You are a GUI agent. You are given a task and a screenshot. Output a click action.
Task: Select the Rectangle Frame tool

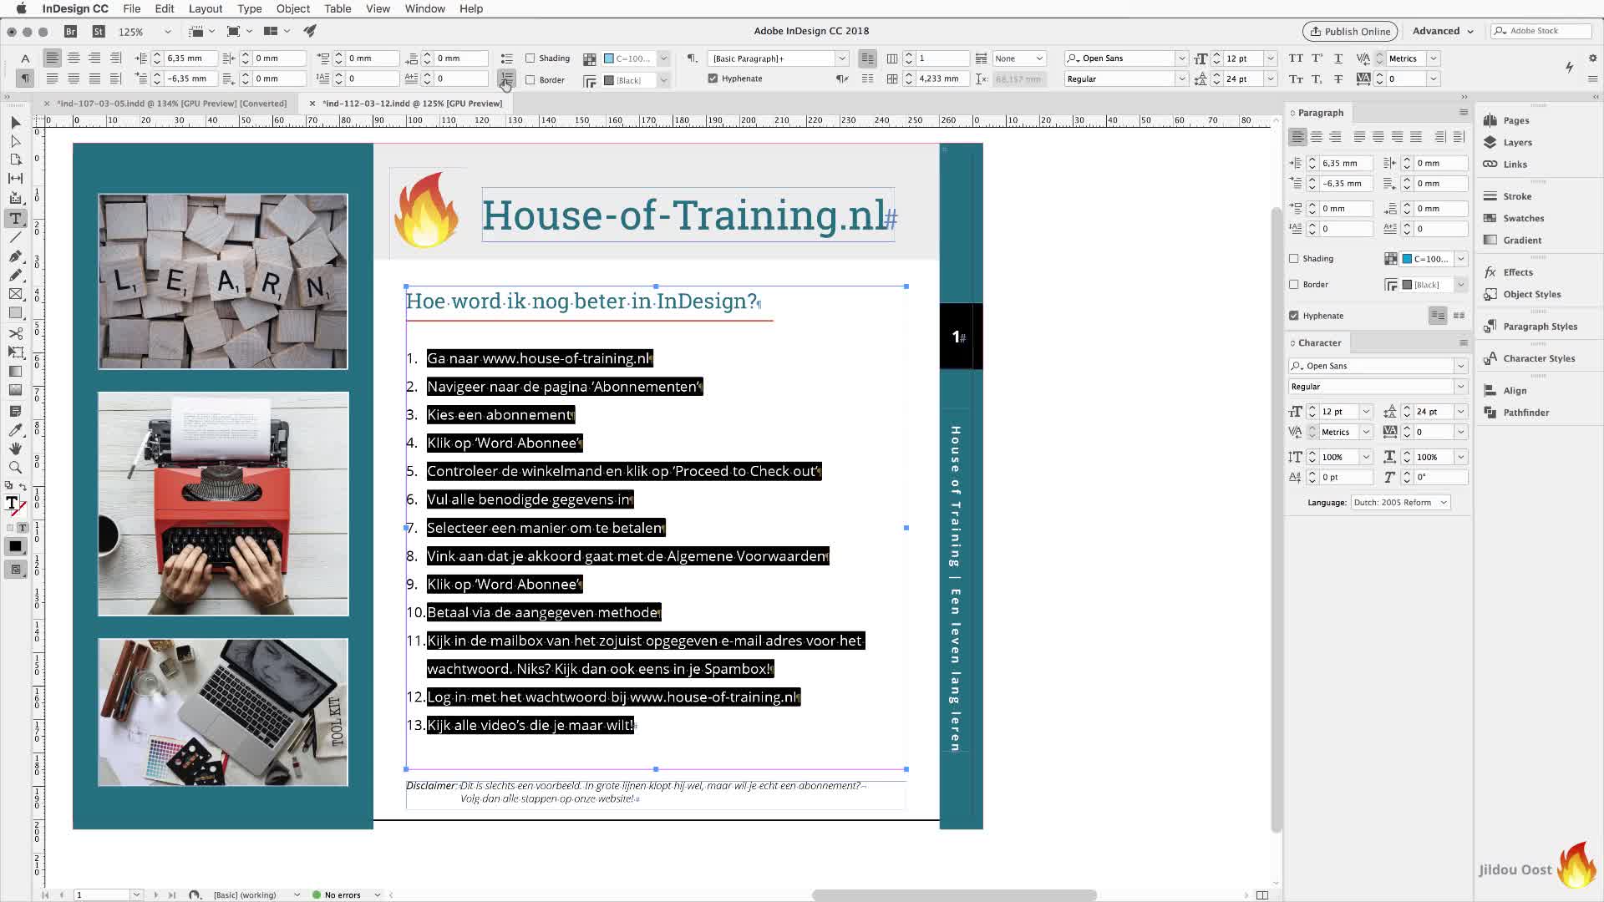(x=15, y=294)
